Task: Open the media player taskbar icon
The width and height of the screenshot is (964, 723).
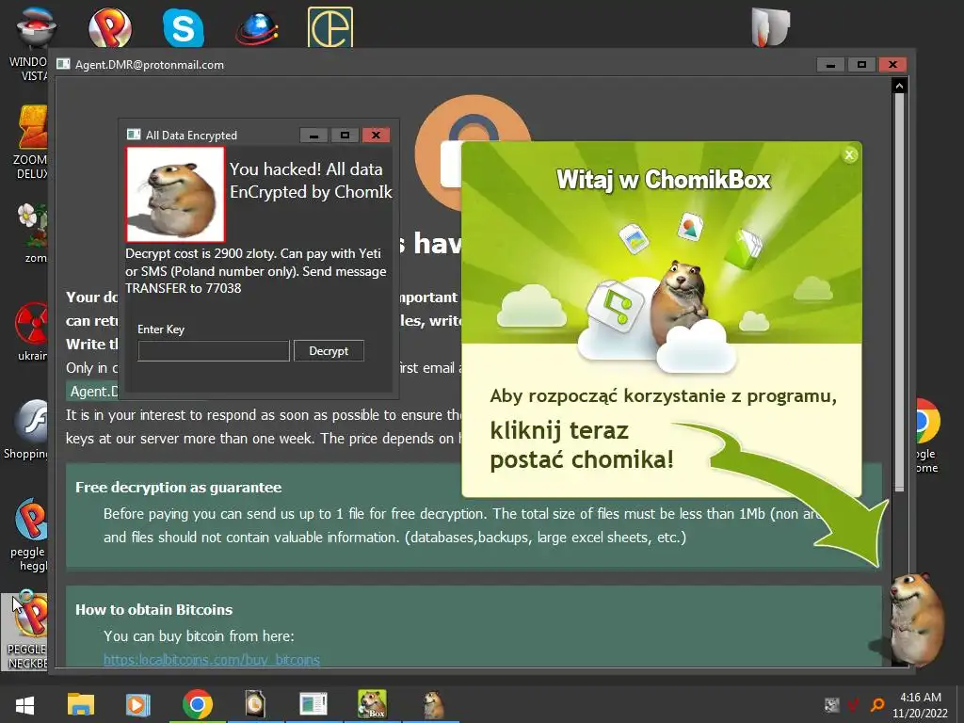Action: click(x=137, y=705)
